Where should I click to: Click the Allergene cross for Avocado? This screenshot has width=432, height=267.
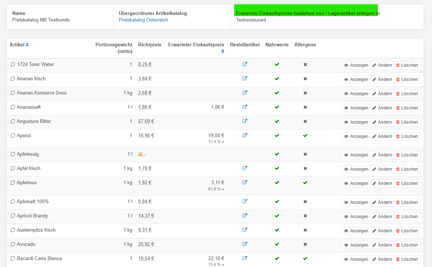click(x=305, y=244)
